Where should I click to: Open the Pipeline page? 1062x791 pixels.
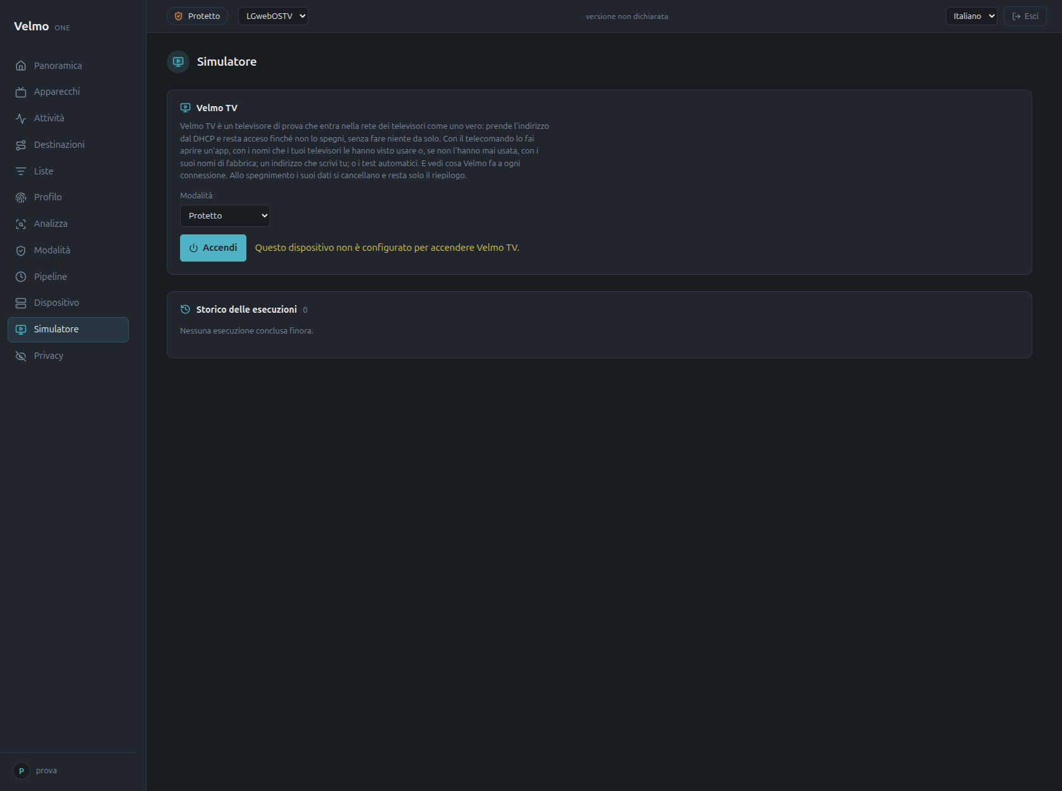[68, 277]
